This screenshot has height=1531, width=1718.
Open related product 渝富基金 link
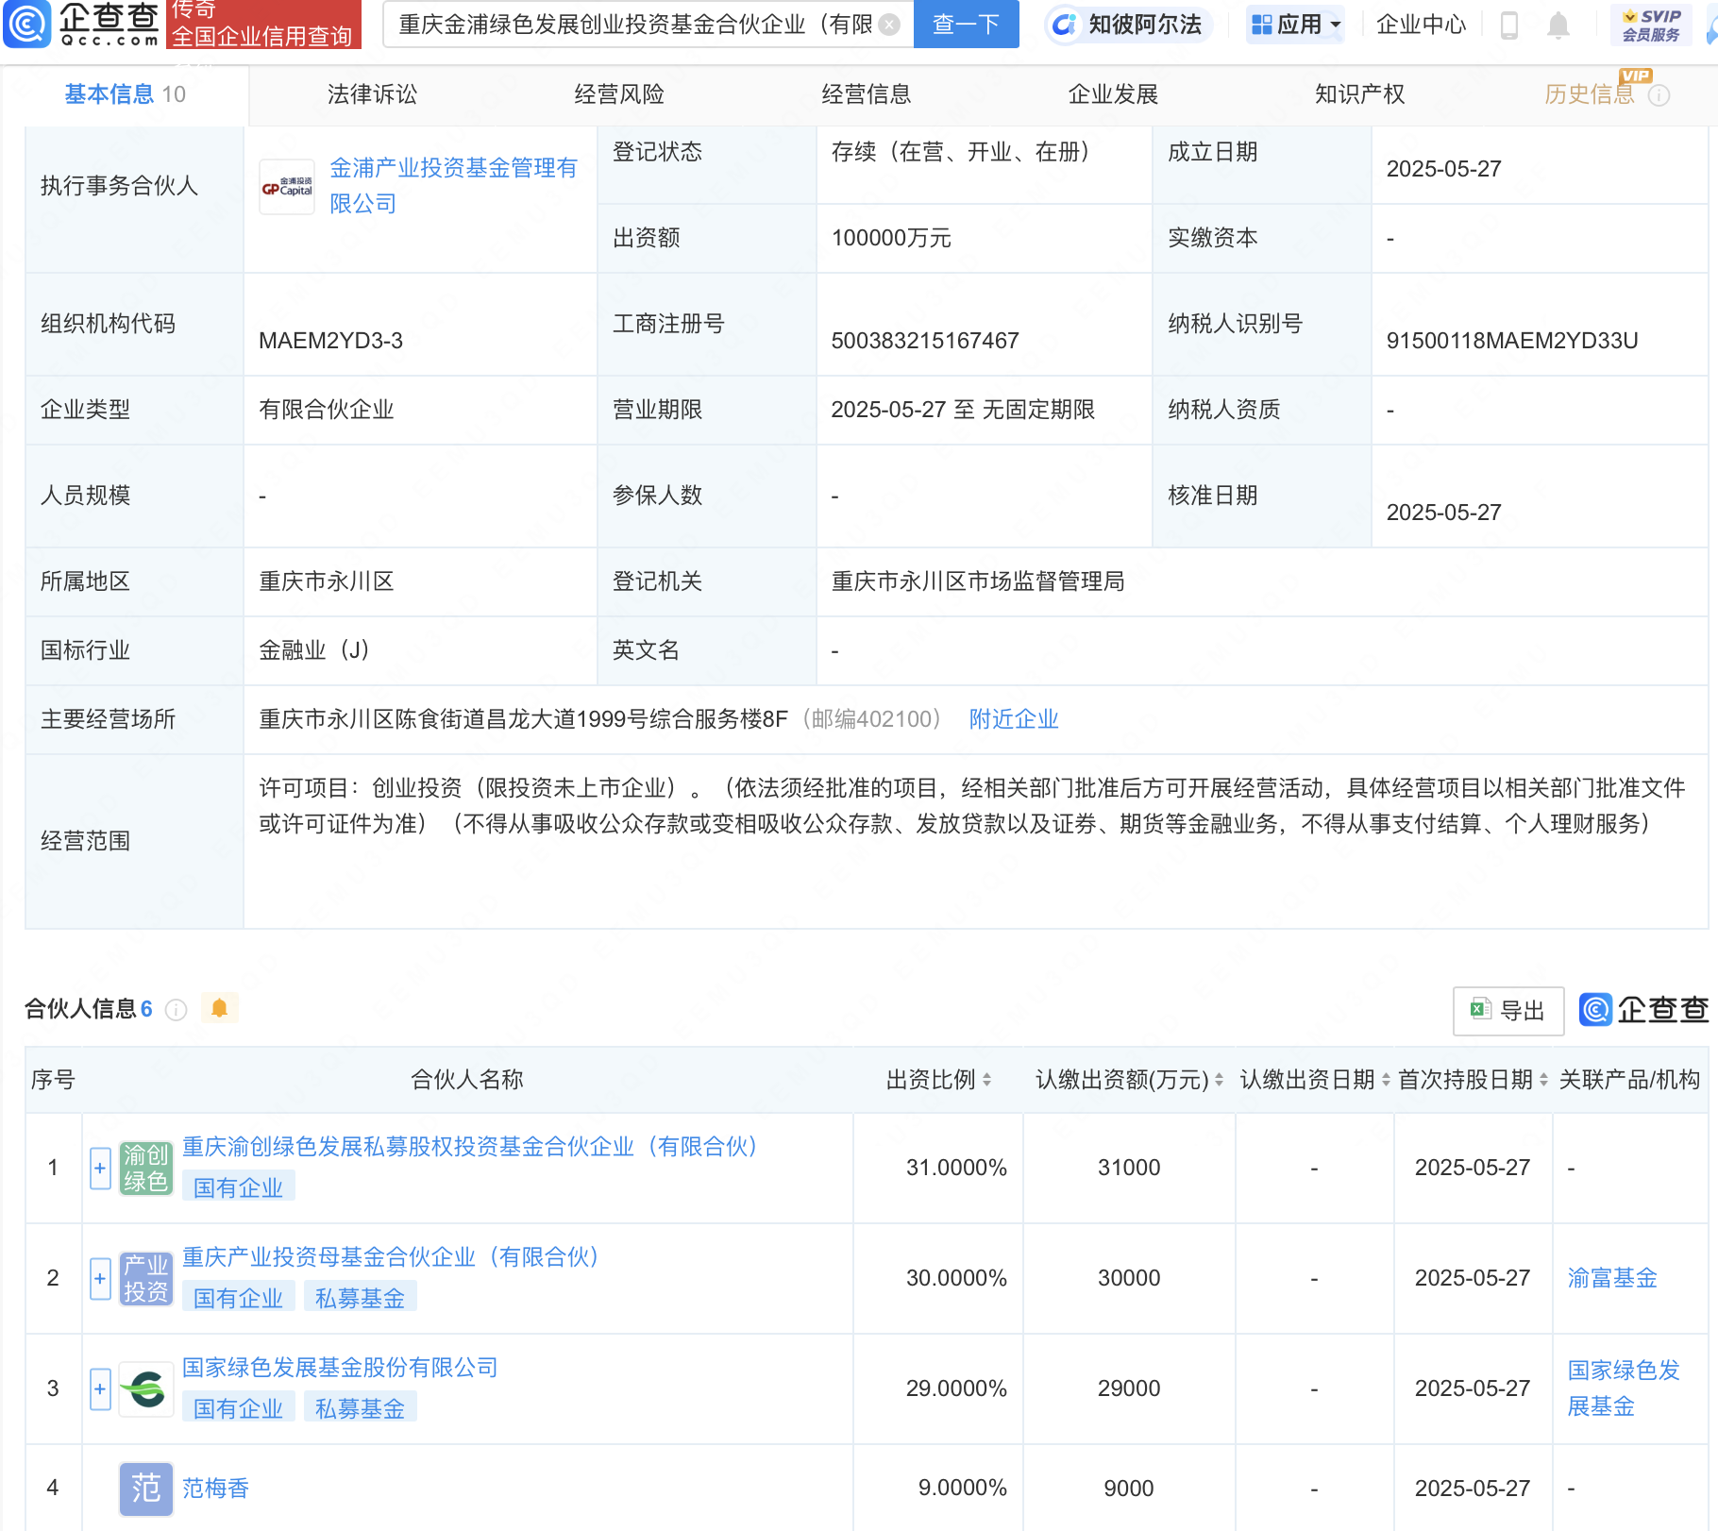click(x=1612, y=1278)
